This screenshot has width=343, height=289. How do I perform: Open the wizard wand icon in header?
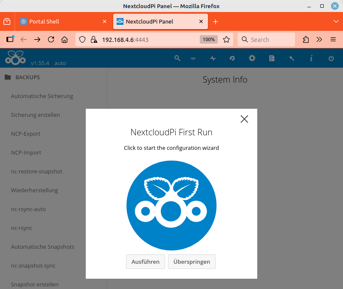pyautogui.click(x=292, y=58)
